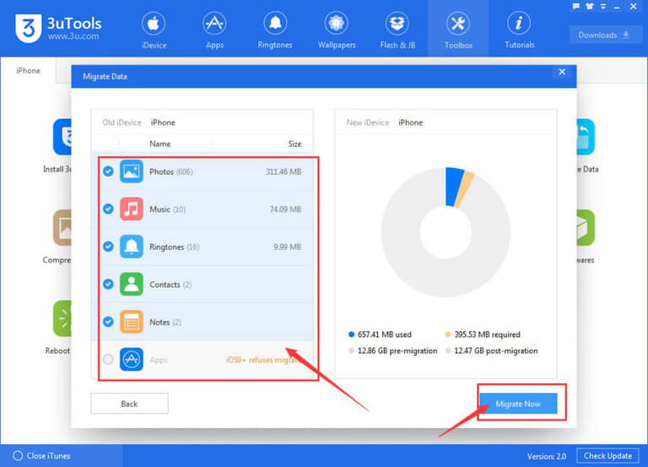Open the Downloads button
The image size is (648, 467).
click(x=604, y=35)
